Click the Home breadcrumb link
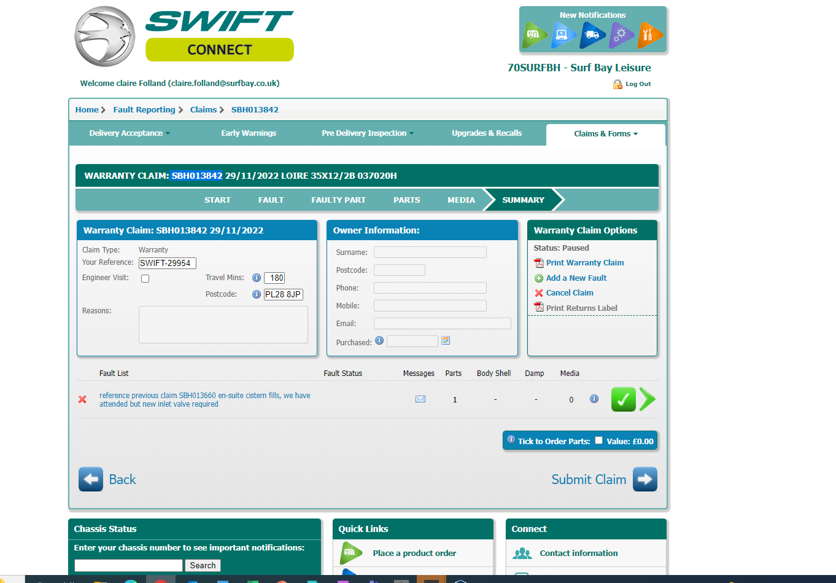This screenshot has width=836, height=583. pos(87,110)
